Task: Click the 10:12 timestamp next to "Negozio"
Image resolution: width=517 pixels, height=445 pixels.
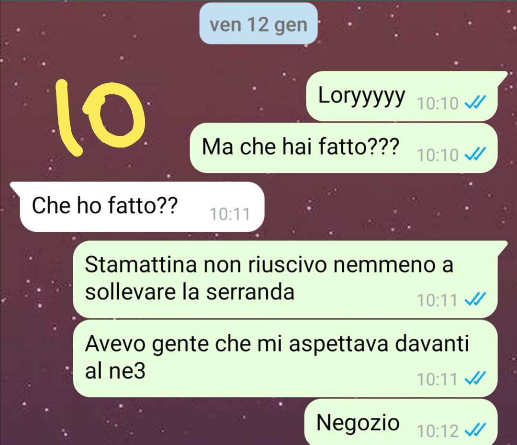Action: click(438, 431)
